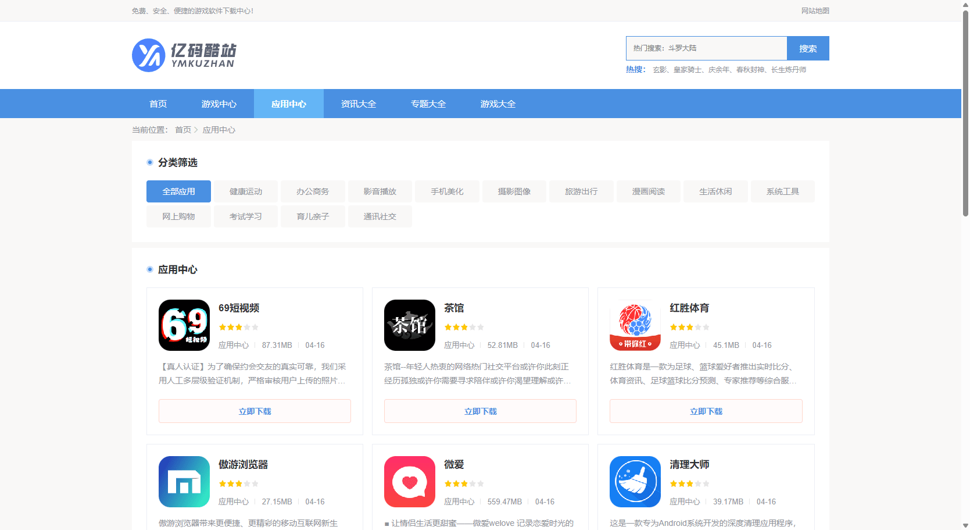Filter by 网上购物 category
The width and height of the screenshot is (970, 530).
point(178,216)
